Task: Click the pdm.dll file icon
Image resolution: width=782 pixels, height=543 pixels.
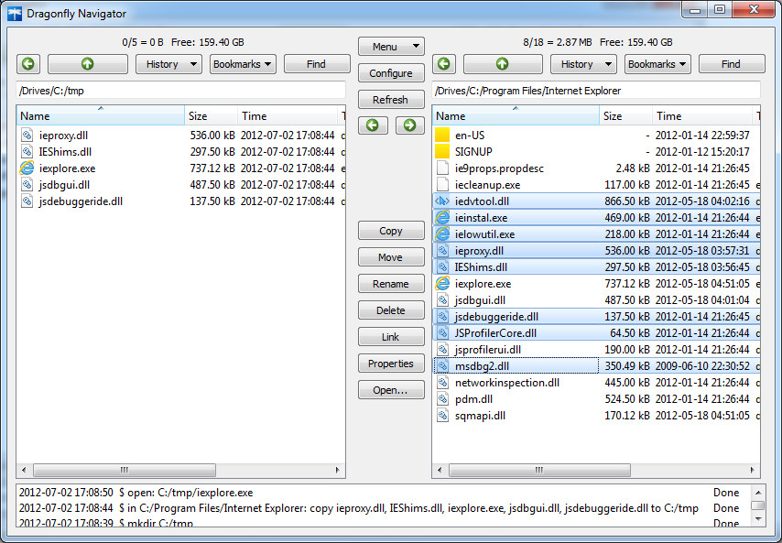Action: click(x=442, y=399)
